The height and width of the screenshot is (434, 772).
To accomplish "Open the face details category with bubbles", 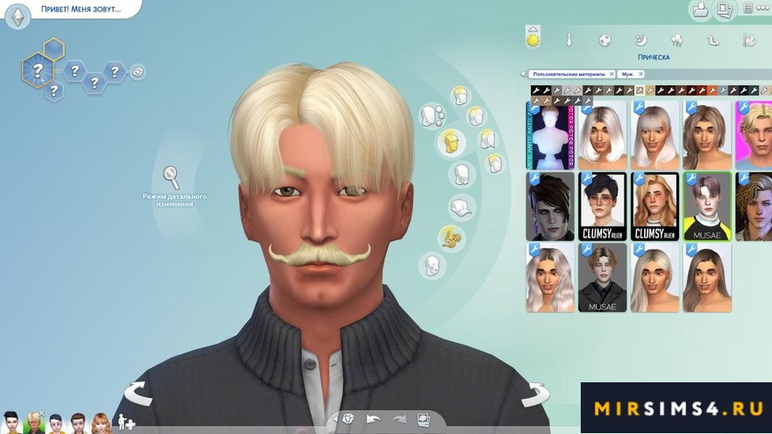I will 432,116.
